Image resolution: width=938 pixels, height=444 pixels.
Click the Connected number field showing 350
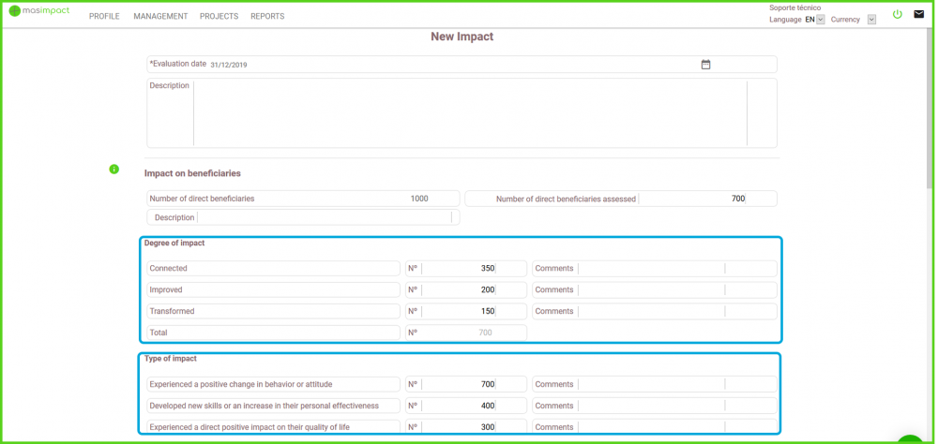pyautogui.click(x=460, y=269)
